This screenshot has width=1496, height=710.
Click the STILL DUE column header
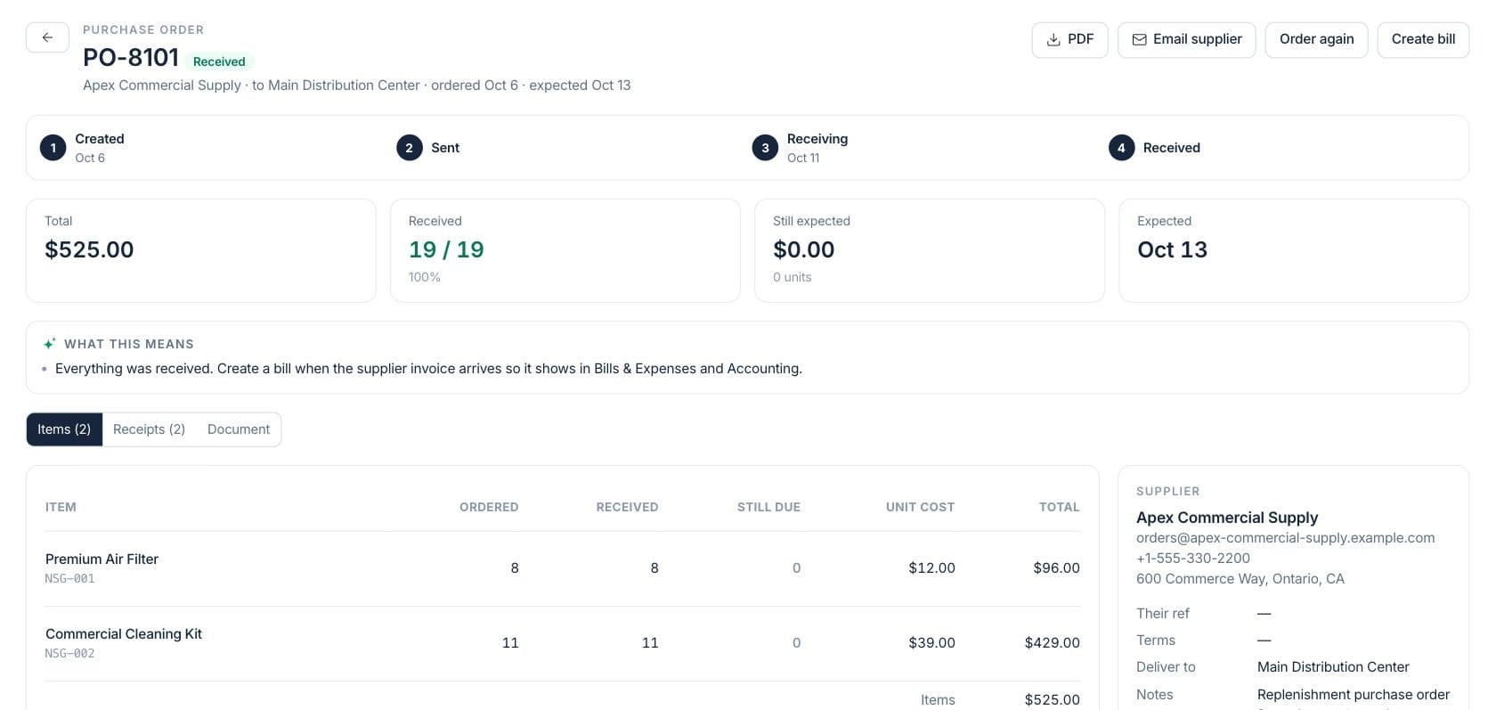click(x=768, y=508)
